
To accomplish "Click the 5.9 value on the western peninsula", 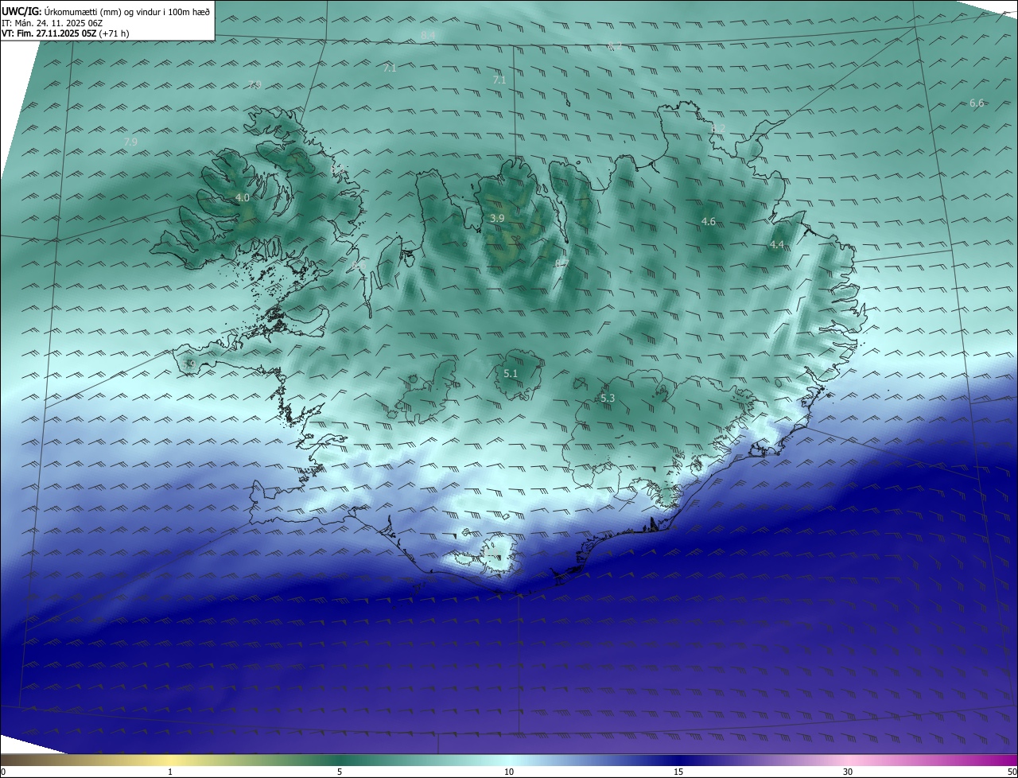I will [x=189, y=364].
